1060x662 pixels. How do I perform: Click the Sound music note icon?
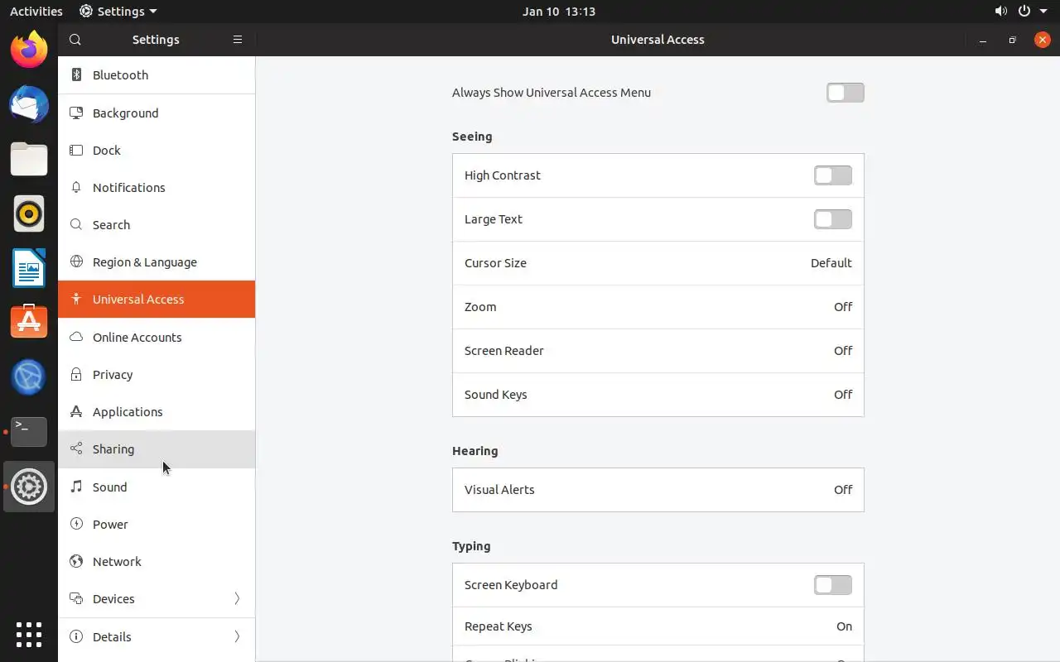coord(76,487)
